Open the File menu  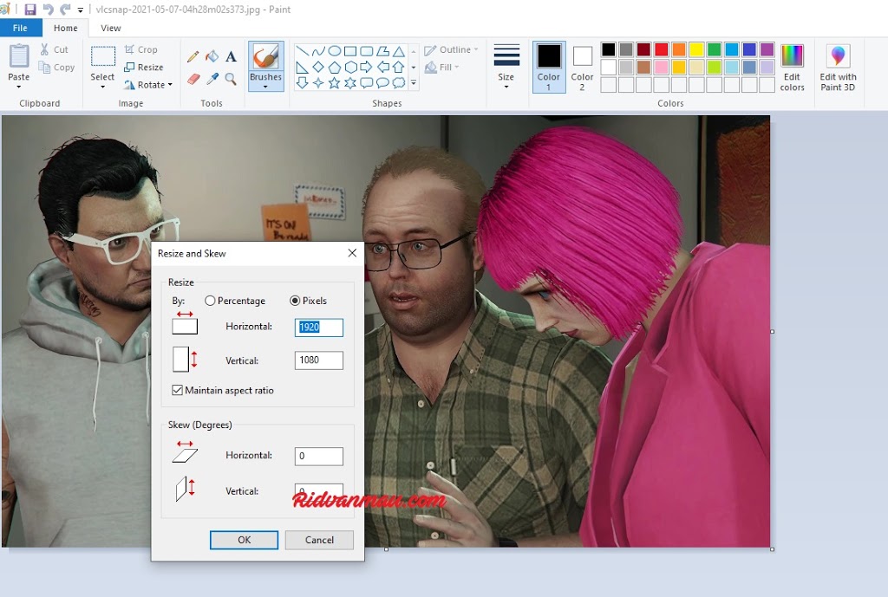point(21,28)
